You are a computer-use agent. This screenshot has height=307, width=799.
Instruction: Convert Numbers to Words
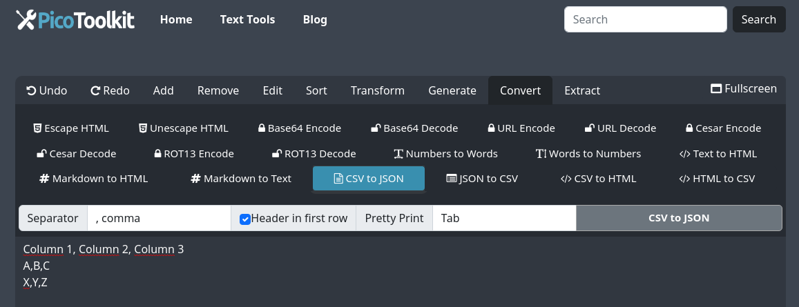(446, 154)
